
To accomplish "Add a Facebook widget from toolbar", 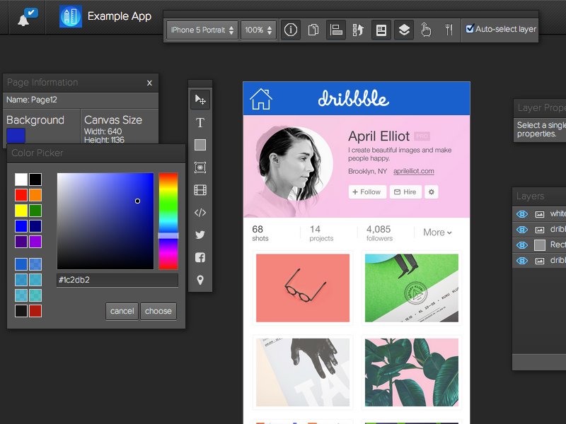I will [200, 258].
